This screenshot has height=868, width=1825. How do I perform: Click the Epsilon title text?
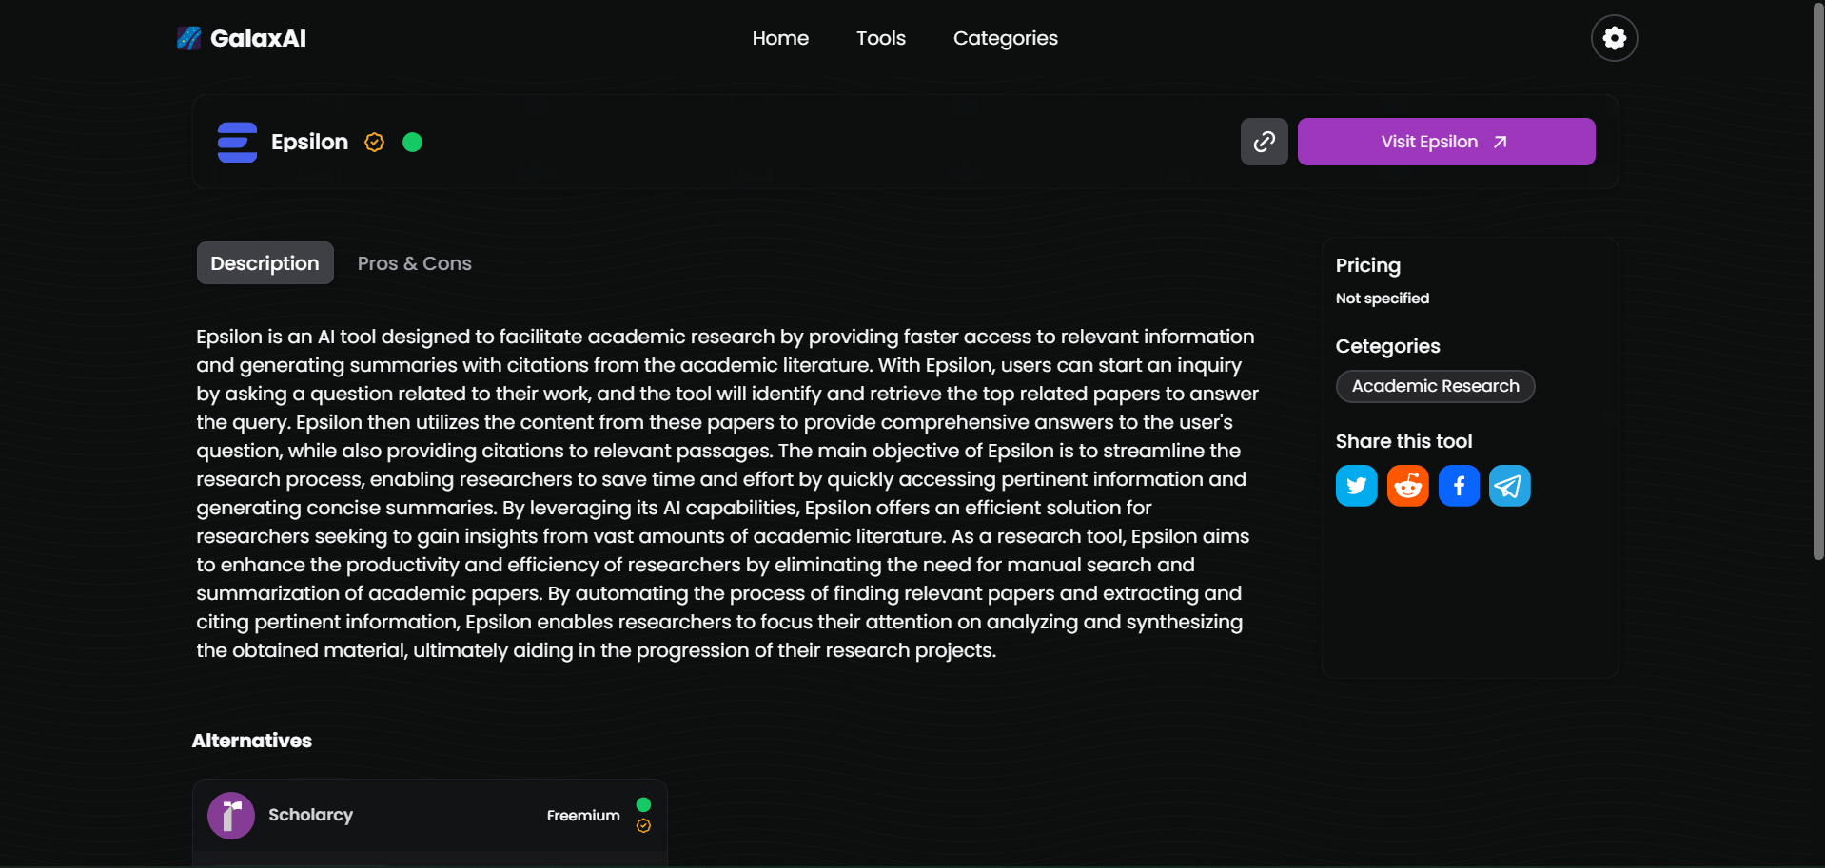pos(309,142)
